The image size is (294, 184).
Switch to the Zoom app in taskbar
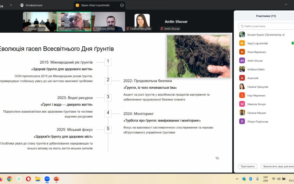[x=47, y=179]
